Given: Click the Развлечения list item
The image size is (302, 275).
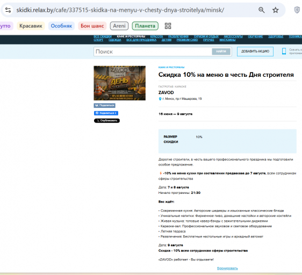Looking at the screenshot, I should point(211,236).
